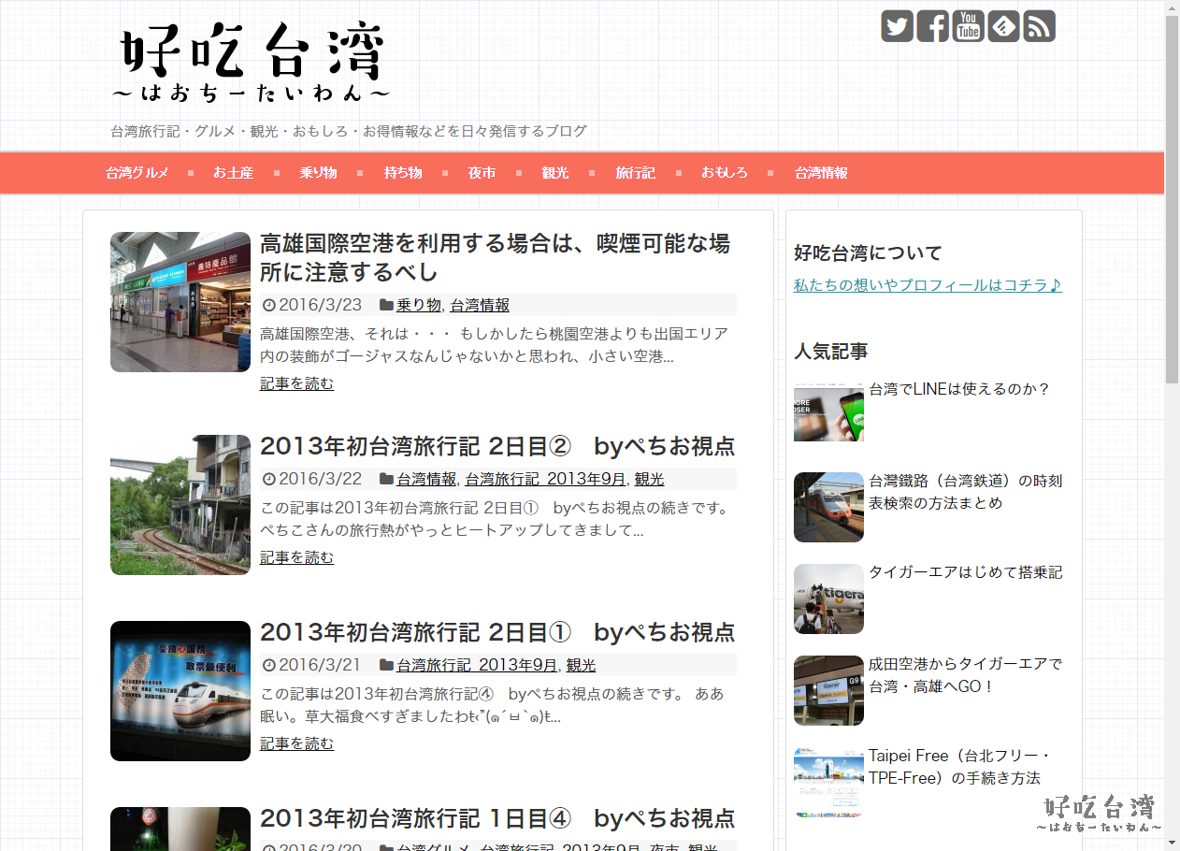Open the Twitter social icon
This screenshot has height=851, width=1180.
(x=897, y=26)
